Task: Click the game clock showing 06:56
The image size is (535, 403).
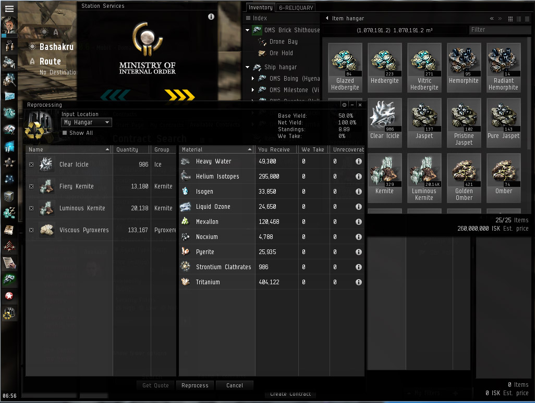Action: 9,396
